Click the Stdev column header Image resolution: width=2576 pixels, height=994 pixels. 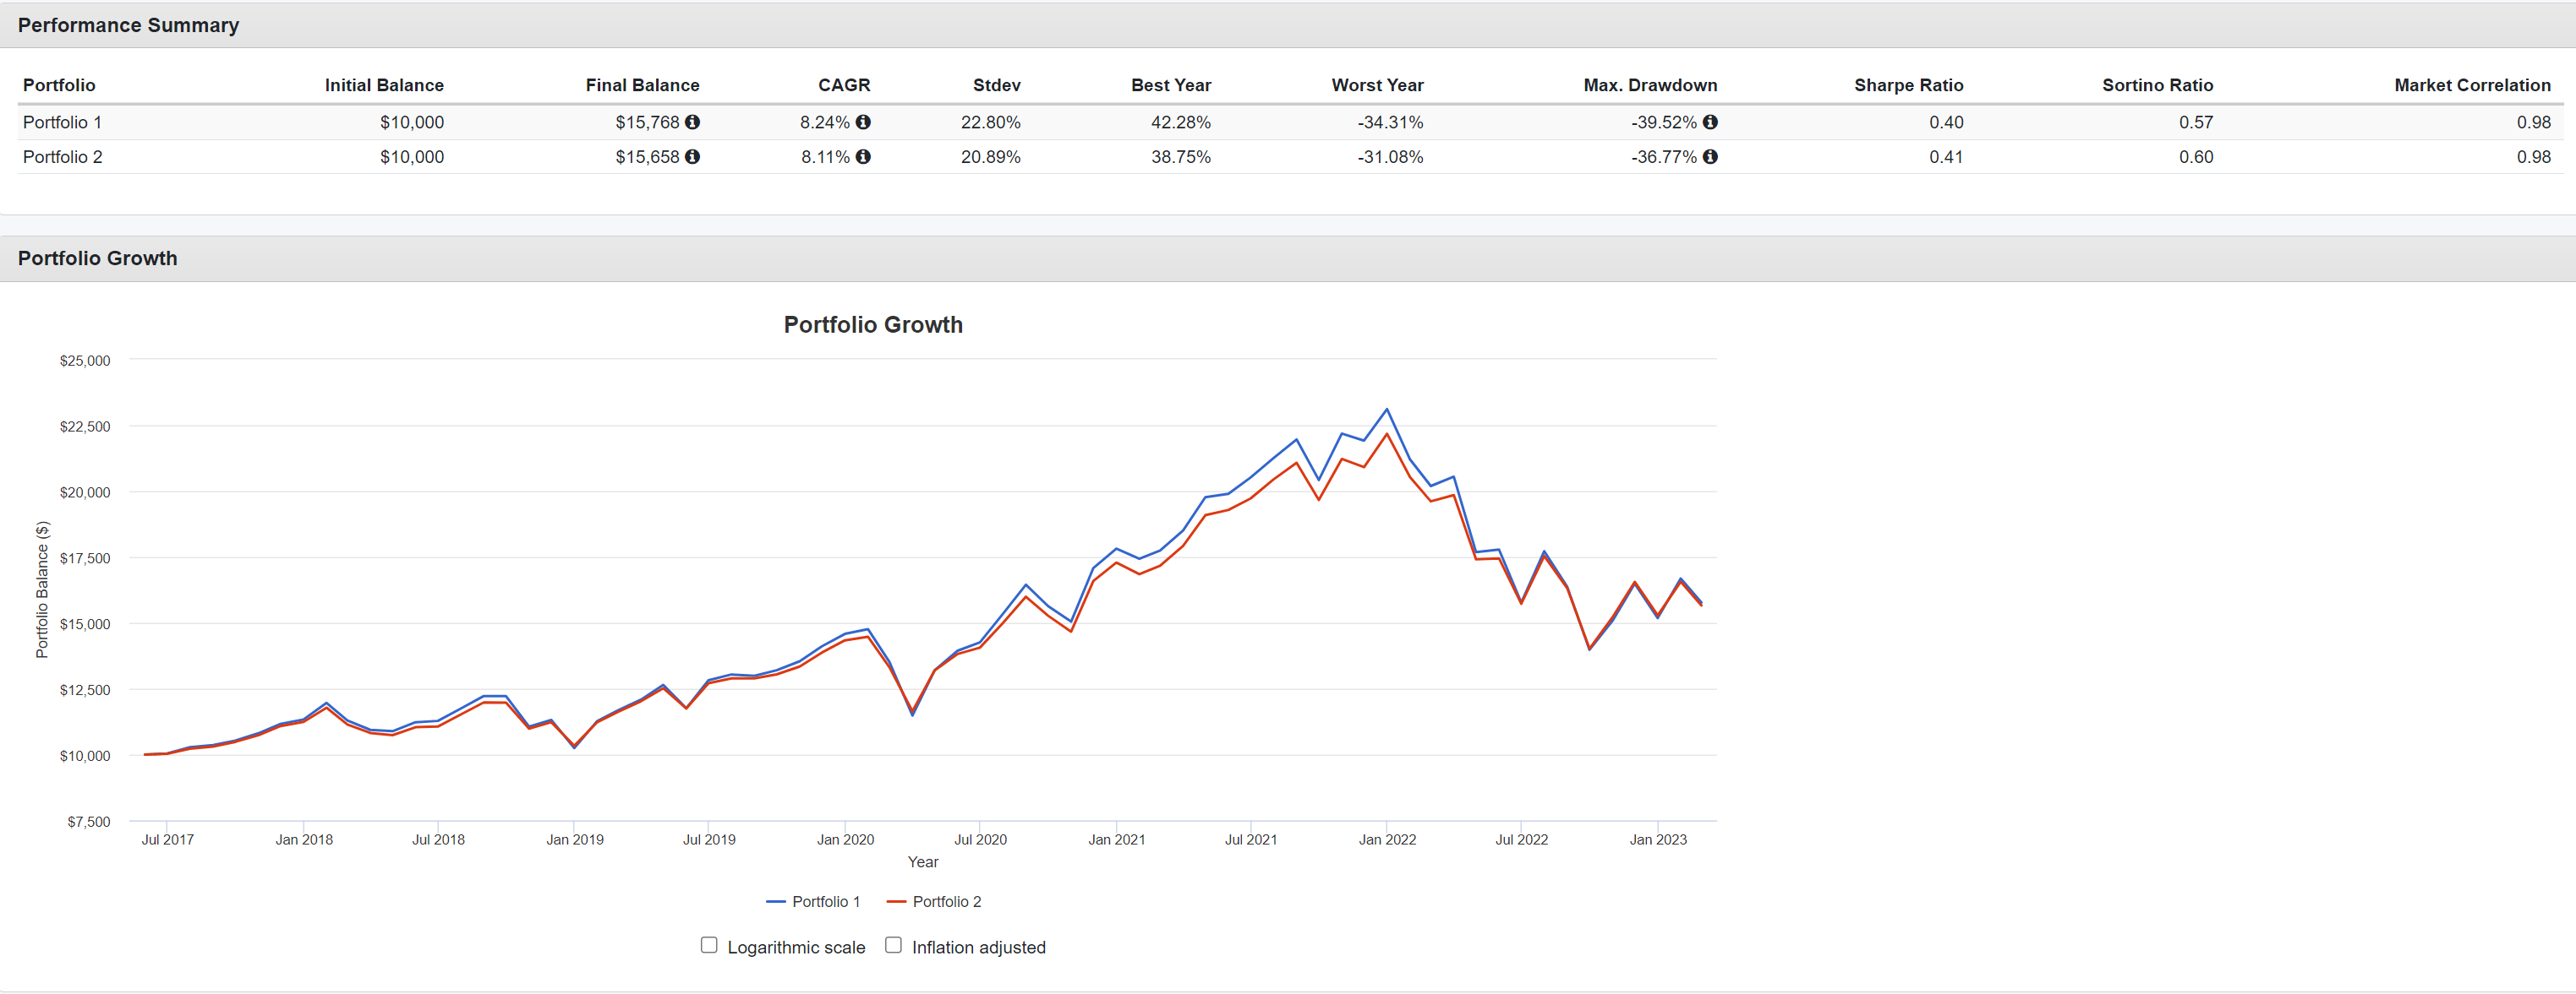point(995,85)
